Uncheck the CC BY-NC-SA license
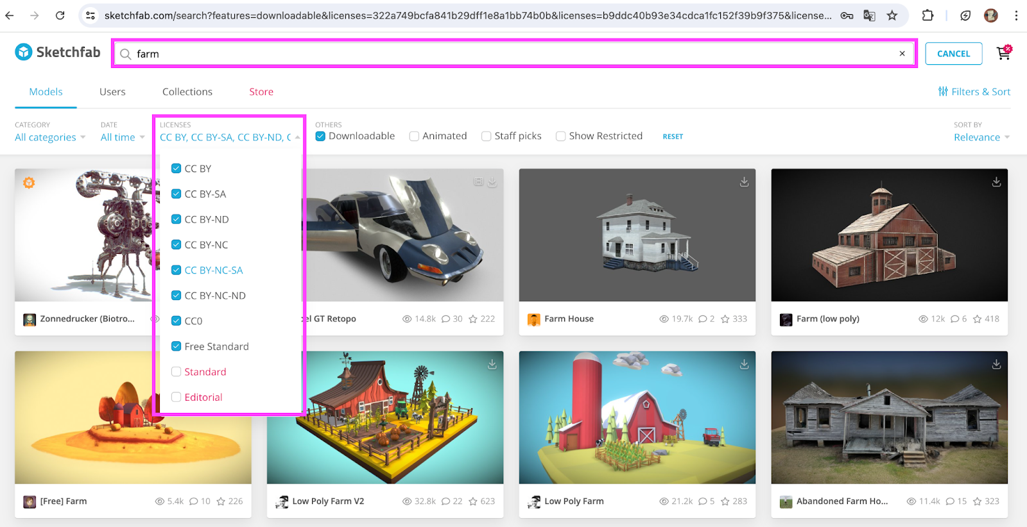The height and width of the screenshot is (527, 1027). (x=176, y=270)
